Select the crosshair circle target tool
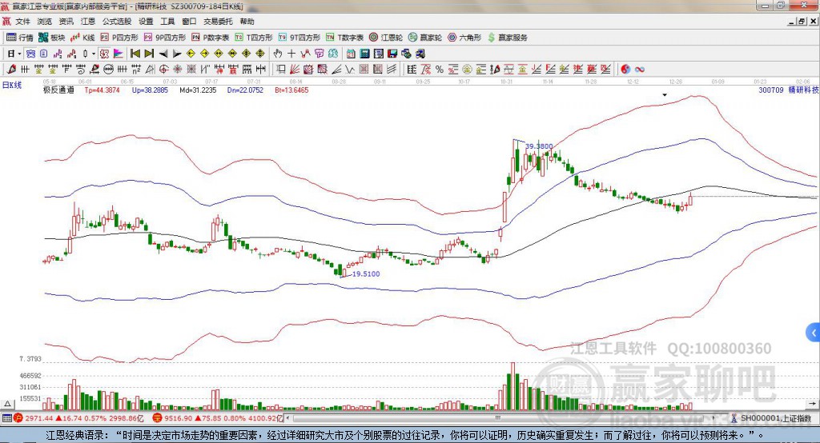 click(163, 70)
